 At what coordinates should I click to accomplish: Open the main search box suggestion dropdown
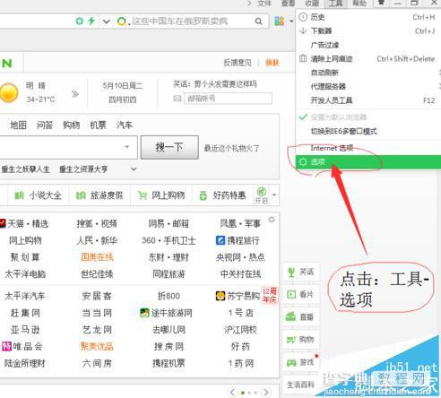(127, 147)
